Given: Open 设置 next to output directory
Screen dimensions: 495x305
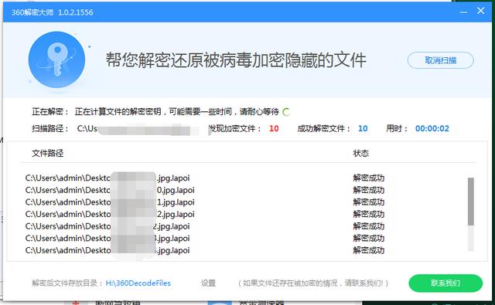Looking at the screenshot, I should (x=208, y=283).
